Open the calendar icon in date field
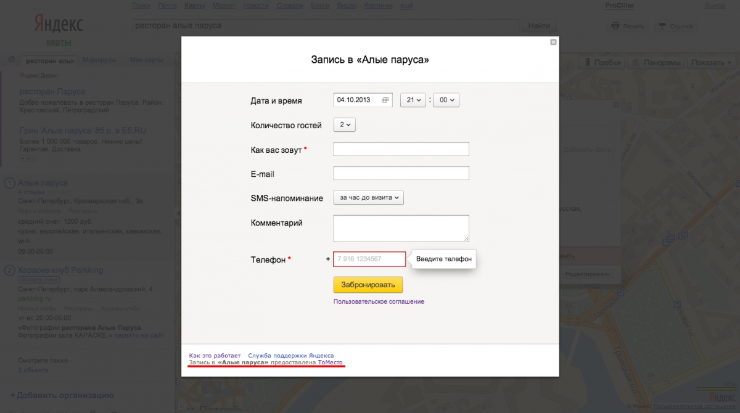 coord(385,100)
